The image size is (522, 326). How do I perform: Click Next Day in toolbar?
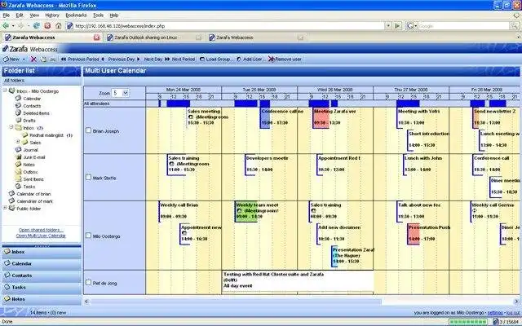pyautogui.click(x=153, y=59)
